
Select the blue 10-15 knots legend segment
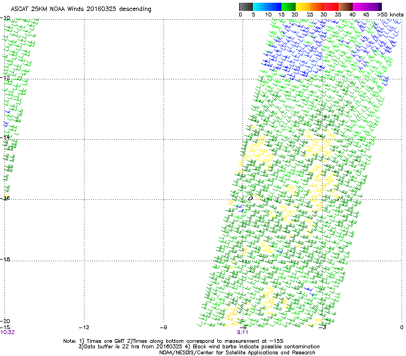[274, 7]
